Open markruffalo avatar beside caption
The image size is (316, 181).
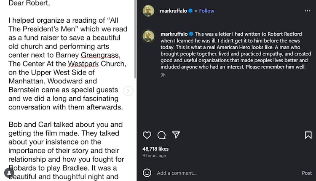[148, 36]
